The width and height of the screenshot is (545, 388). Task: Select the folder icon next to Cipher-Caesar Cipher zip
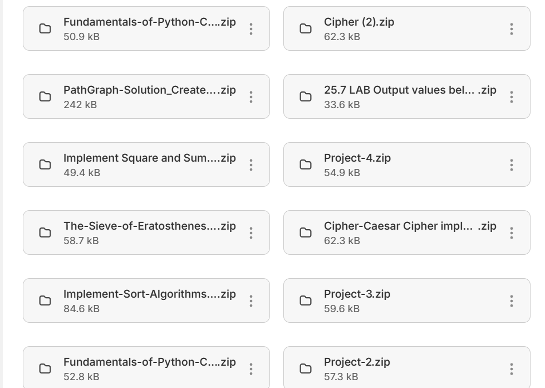[305, 232]
